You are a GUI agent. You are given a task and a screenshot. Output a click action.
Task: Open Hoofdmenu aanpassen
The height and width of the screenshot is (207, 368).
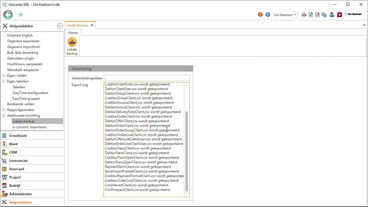point(25,64)
